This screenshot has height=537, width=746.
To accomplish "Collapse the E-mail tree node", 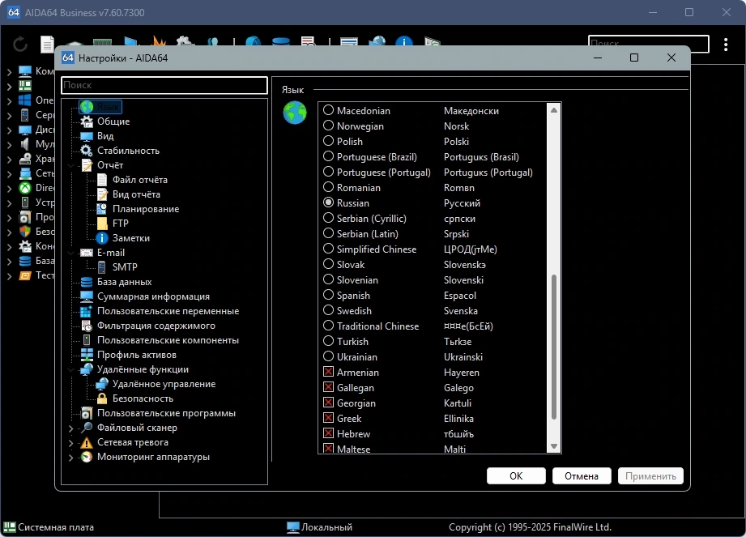I will tap(71, 253).
